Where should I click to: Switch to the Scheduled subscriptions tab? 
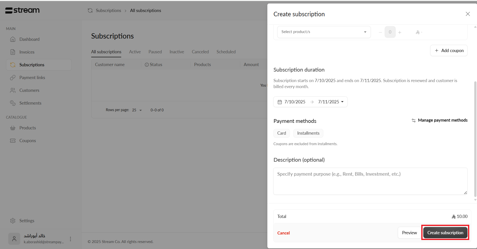(x=226, y=52)
